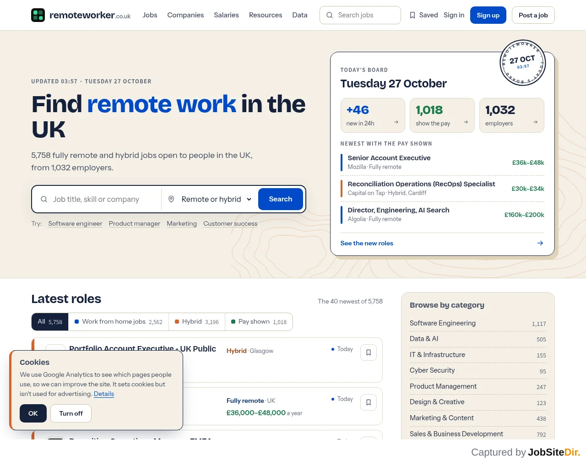Open the Senior Account Executive listing
586x466 pixels.
442,163
